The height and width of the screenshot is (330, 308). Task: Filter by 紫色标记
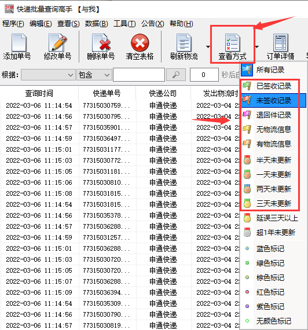274,306
